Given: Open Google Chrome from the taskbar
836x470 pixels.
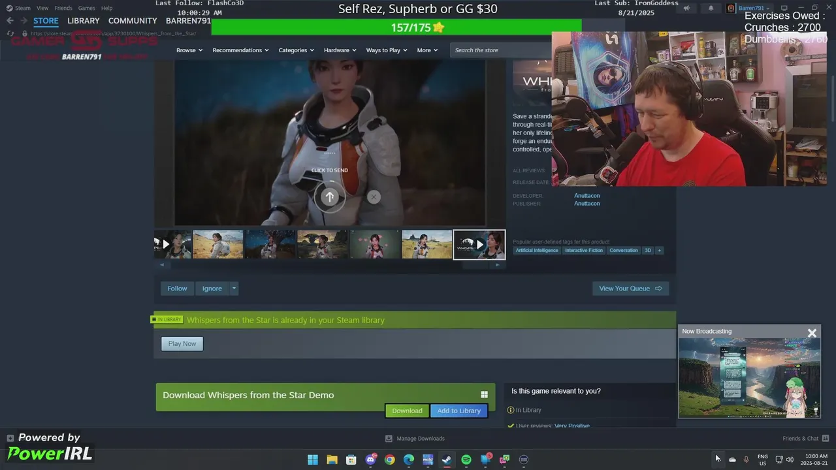Looking at the screenshot, I should (390, 460).
